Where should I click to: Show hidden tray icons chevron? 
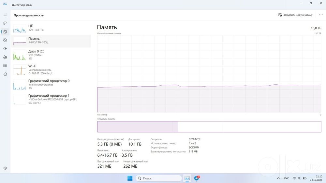(278, 178)
